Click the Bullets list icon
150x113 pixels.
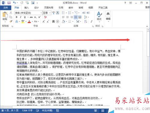[63, 13]
